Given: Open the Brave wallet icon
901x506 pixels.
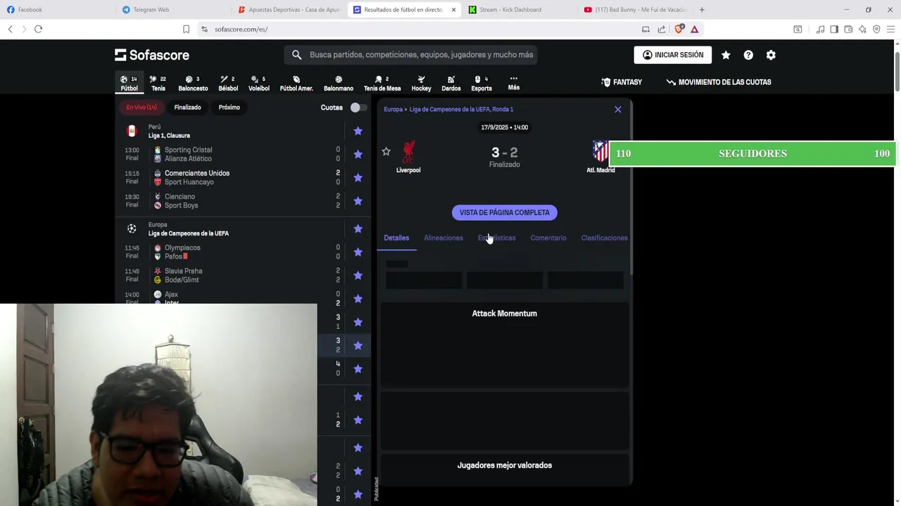Looking at the screenshot, I should [x=848, y=29].
